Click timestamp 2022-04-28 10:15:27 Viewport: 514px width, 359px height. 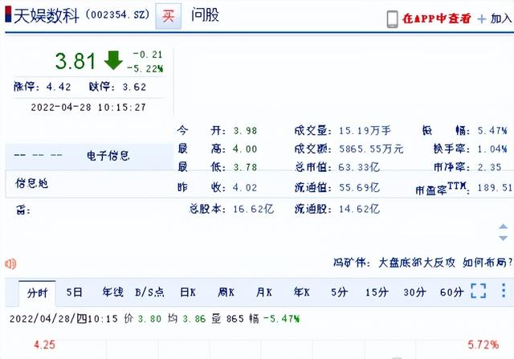(x=88, y=107)
